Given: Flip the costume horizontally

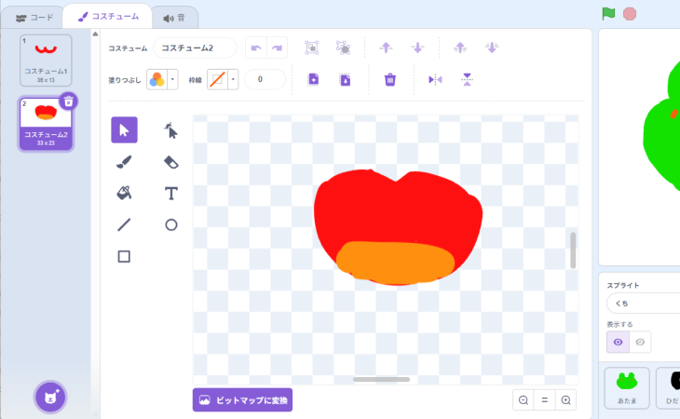Looking at the screenshot, I should click(434, 80).
